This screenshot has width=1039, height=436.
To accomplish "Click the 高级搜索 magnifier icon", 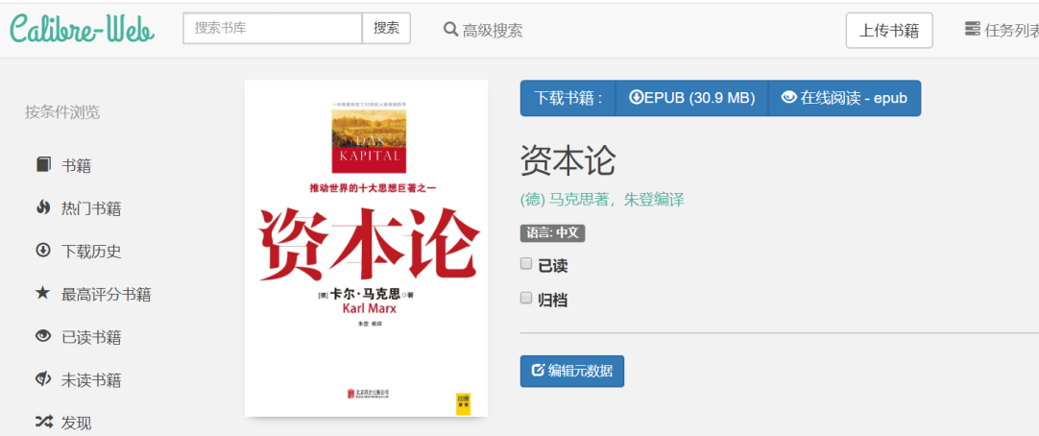I will [x=450, y=29].
